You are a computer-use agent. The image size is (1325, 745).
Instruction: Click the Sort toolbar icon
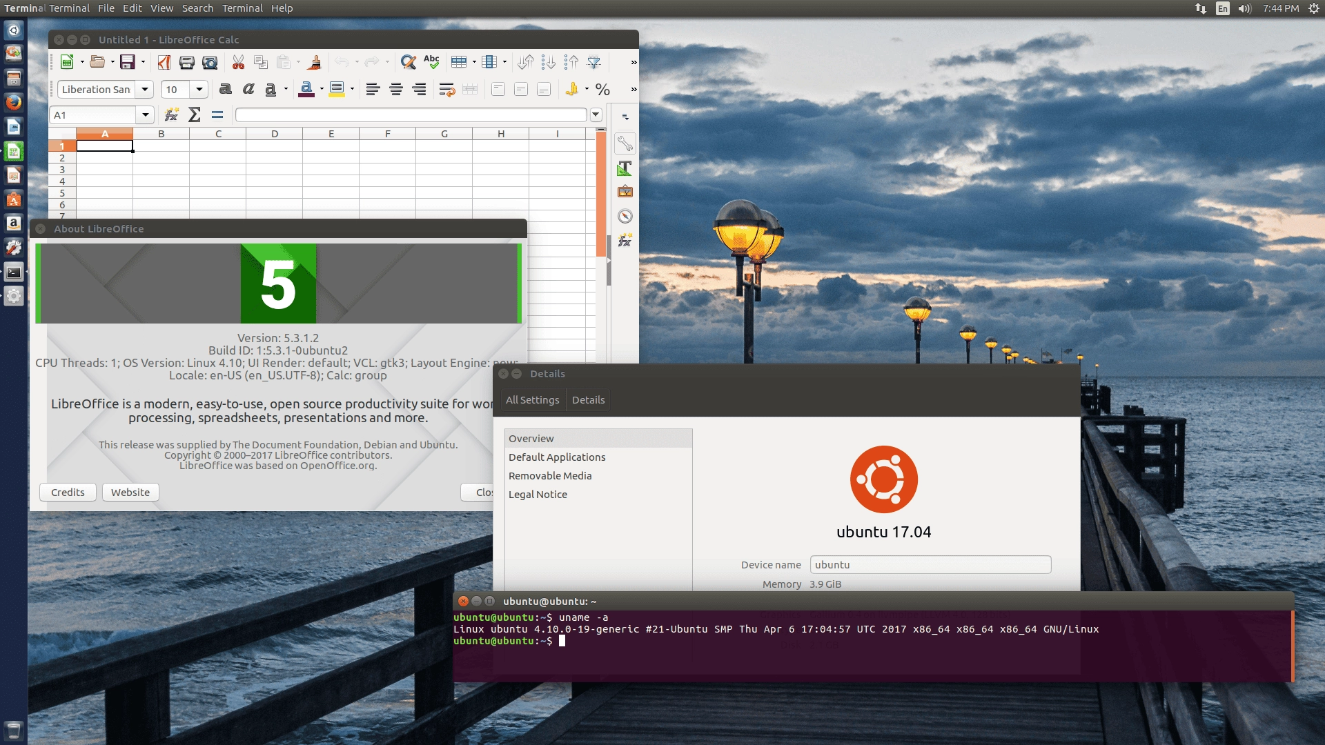526,62
